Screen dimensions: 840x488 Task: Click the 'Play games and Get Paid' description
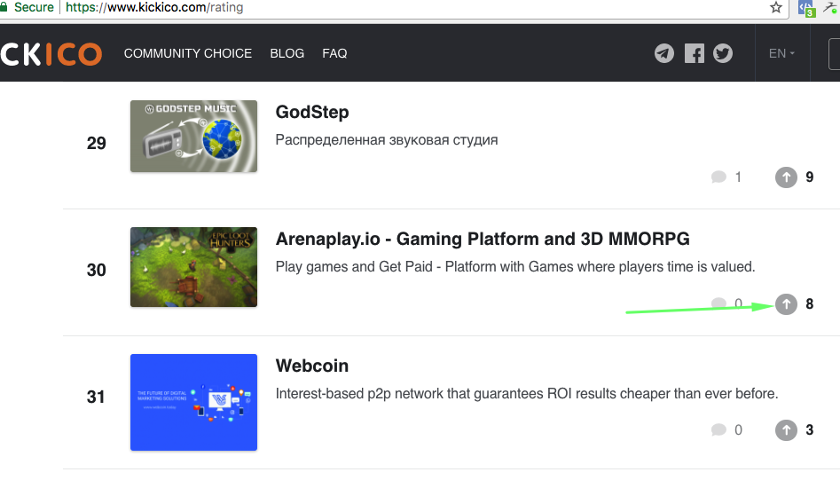tap(515, 267)
